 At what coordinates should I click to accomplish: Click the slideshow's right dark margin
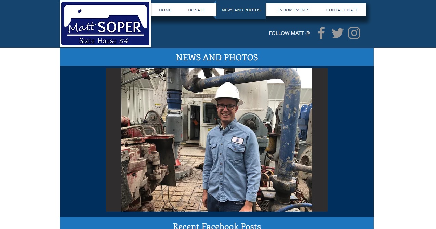[320, 140]
